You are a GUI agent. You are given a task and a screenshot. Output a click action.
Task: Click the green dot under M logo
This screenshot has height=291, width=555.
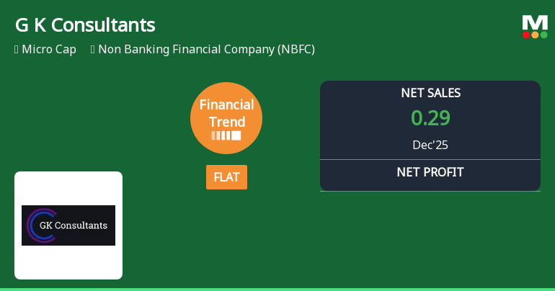tap(543, 35)
